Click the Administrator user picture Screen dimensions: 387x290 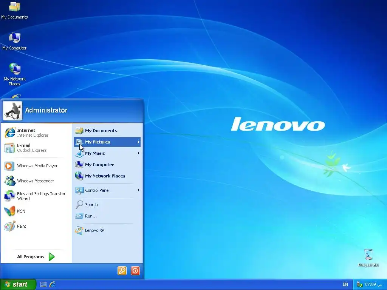click(x=12, y=111)
